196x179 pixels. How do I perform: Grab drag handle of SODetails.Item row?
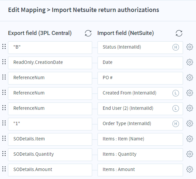[4, 138]
